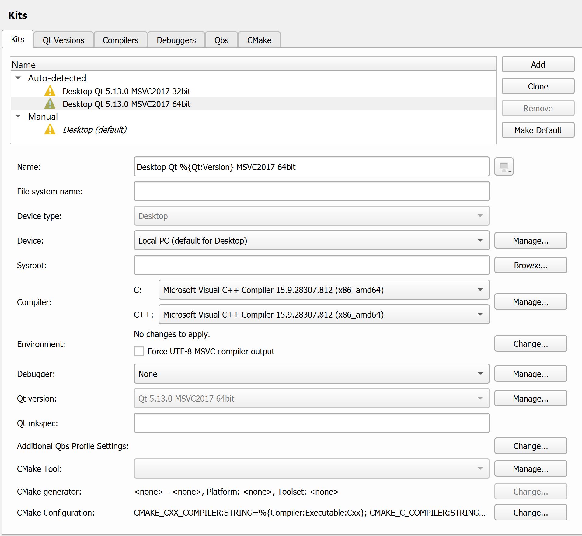Screen dimensions: 582x536
Task: Open the C compiler dropdown
Action: click(x=323, y=290)
